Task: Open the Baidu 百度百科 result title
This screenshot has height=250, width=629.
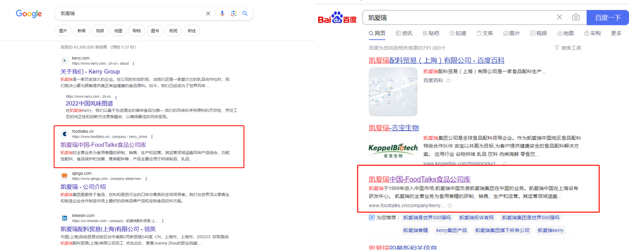Action: (x=437, y=60)
